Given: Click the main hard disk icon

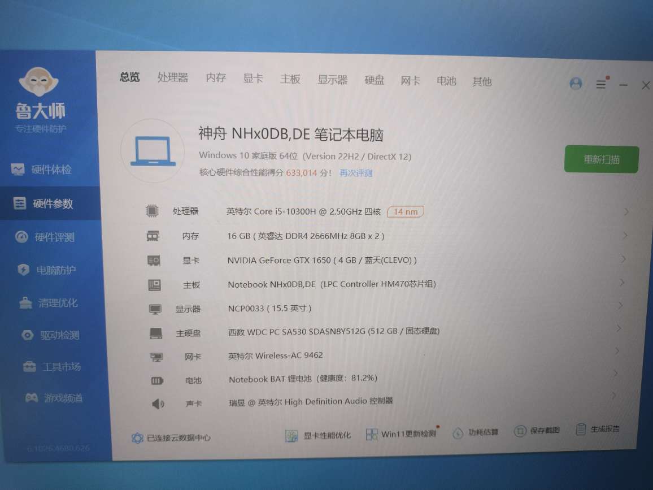Looking at the screenshot, I should [156, 333].
